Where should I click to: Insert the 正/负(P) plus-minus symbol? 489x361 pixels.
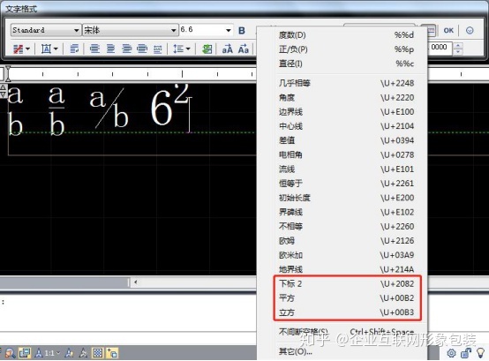[346, 49]
